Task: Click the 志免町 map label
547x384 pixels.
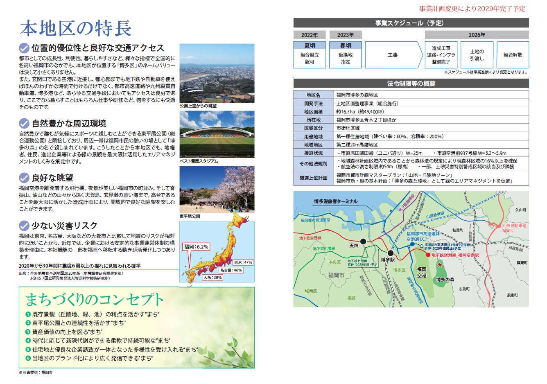Action: (x=464, y=289)
